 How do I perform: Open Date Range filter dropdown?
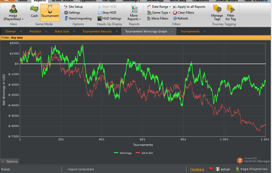[159, 7]
